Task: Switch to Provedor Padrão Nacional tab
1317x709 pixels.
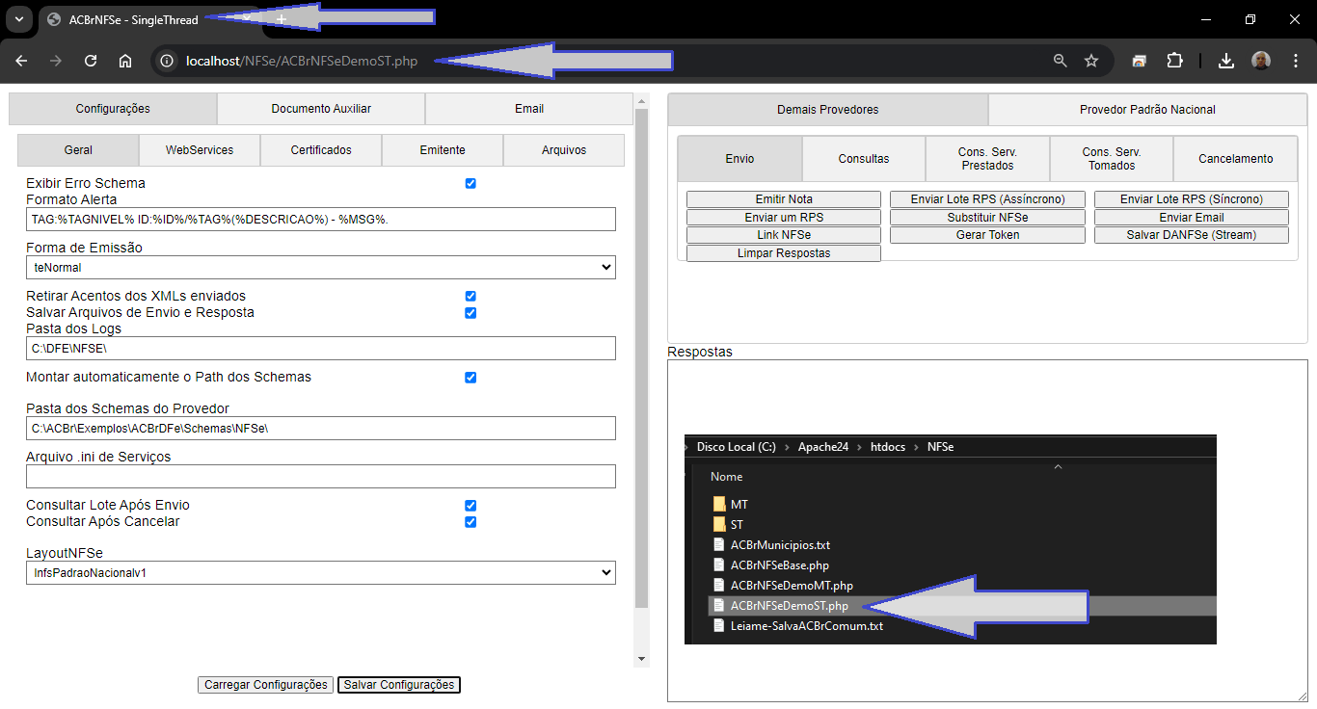Action: 1147,110
